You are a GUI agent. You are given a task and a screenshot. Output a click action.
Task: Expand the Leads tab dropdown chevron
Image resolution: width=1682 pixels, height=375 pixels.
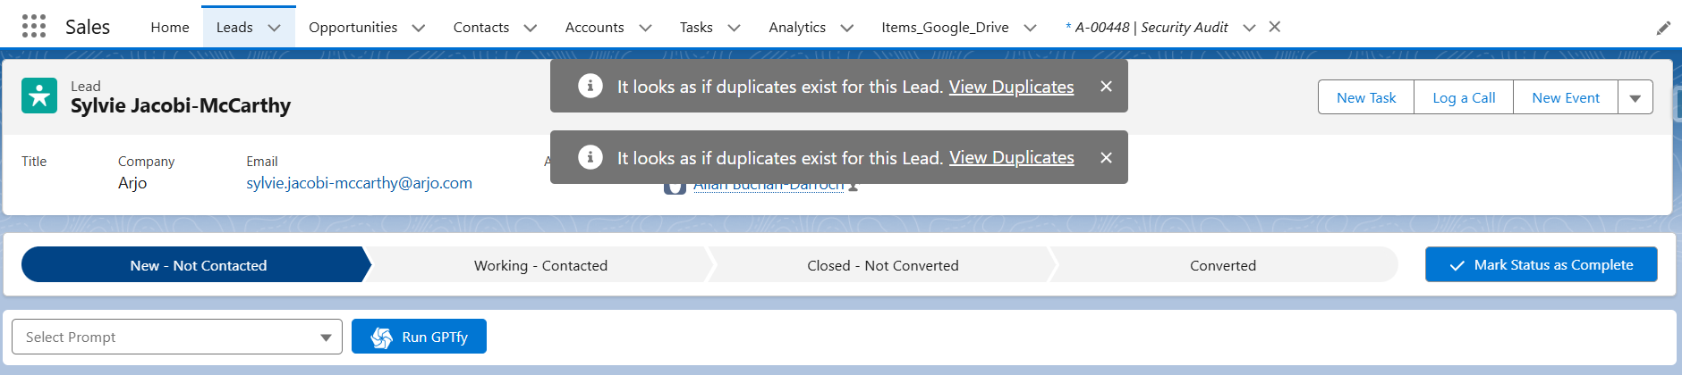[x=275, y=28]
